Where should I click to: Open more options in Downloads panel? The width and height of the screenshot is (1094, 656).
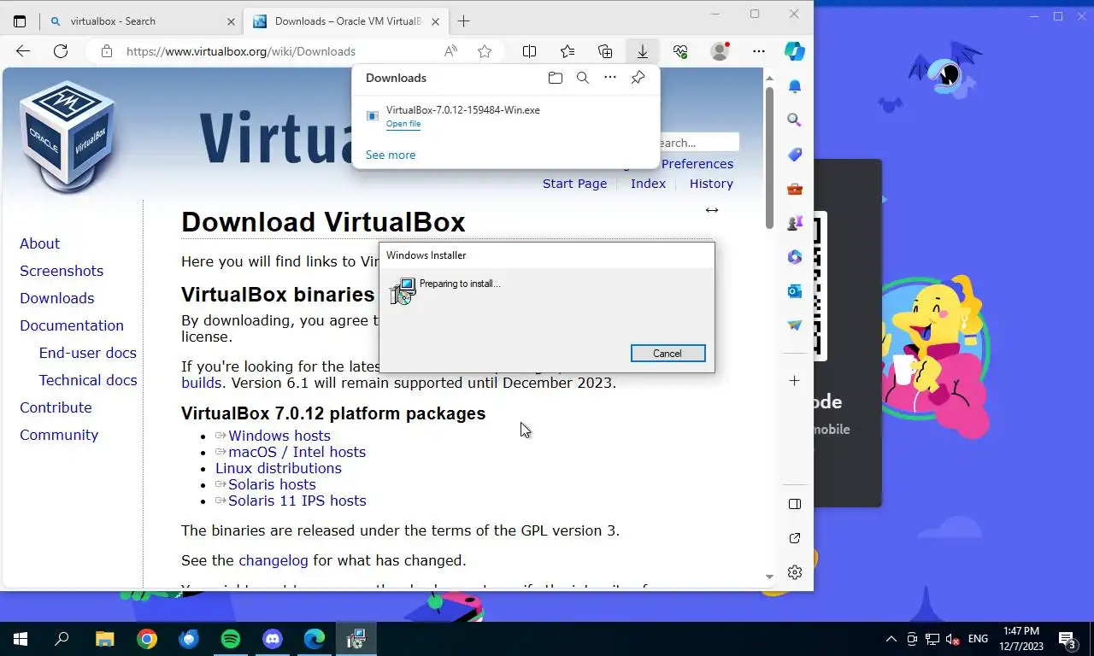(x=610, y=78)
